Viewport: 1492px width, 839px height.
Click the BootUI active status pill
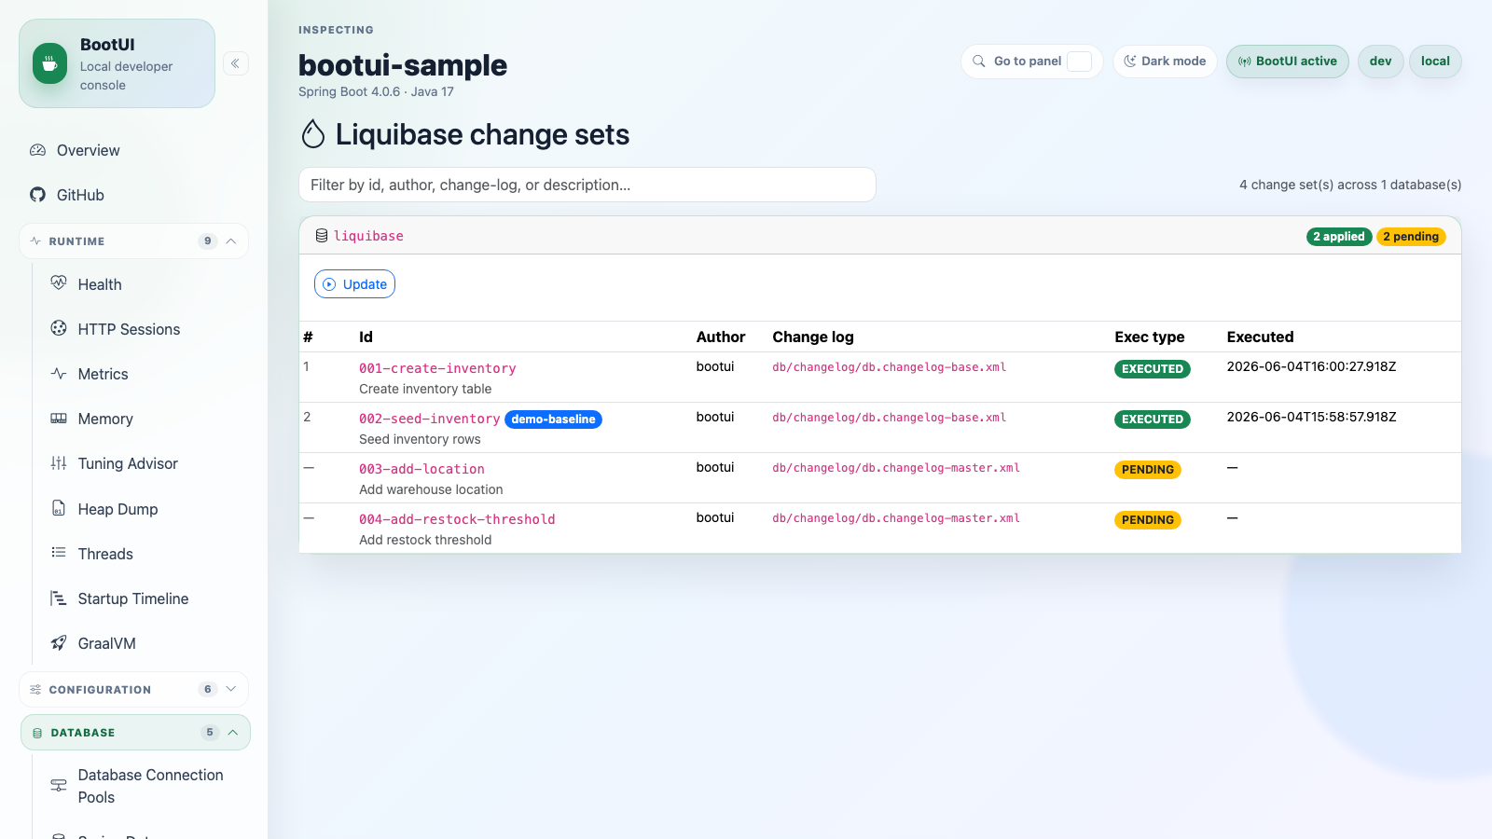1287,62
